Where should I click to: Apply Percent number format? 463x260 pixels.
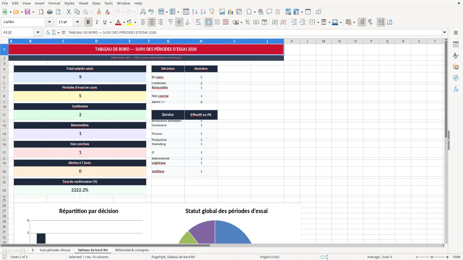[x=247, y=22]
